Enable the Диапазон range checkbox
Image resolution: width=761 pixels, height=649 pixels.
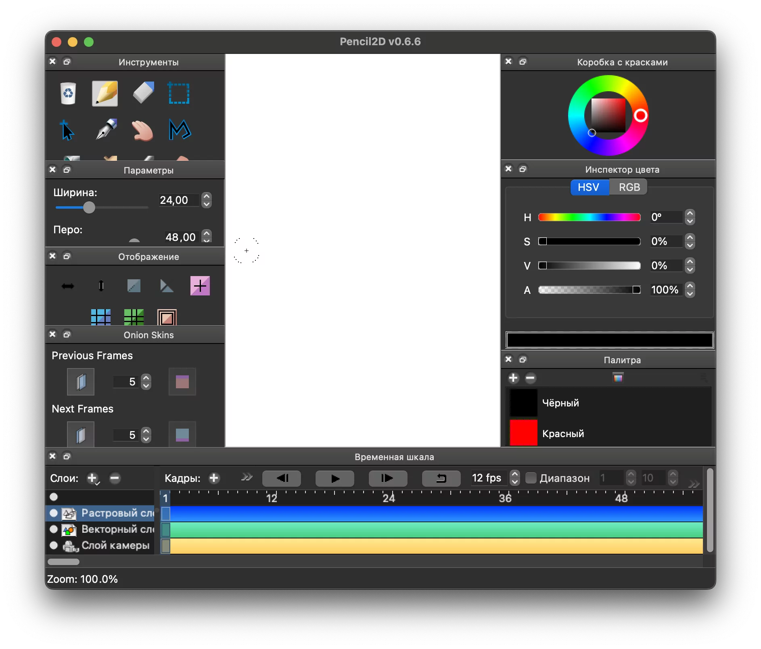(x=531, y=478)
